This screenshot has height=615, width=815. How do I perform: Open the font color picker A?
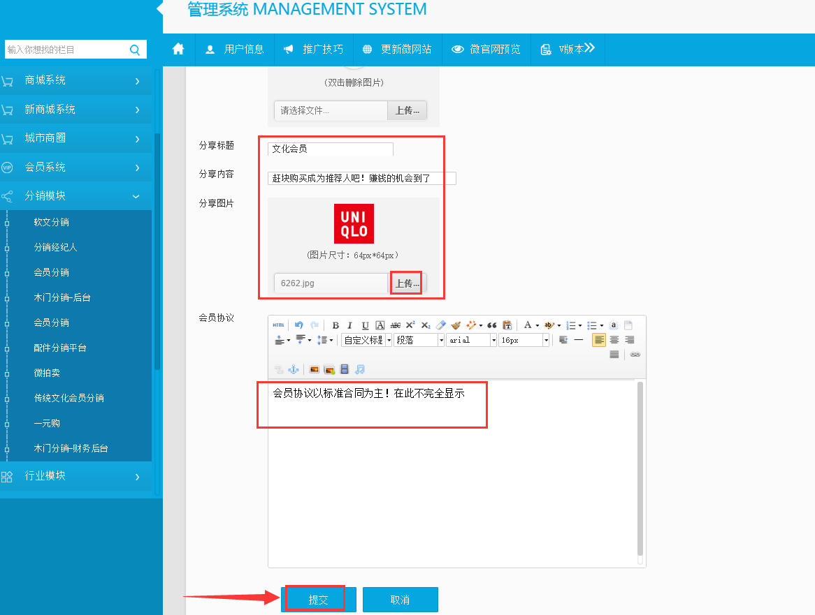[528, 325]
